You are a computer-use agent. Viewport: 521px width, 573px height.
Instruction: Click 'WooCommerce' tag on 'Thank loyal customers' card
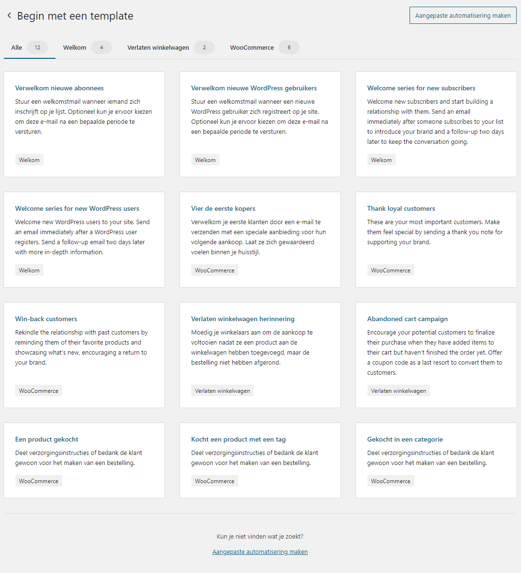click(x=391, y=270)
